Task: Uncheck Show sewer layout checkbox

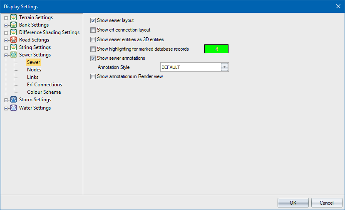Action: point(93,20)
